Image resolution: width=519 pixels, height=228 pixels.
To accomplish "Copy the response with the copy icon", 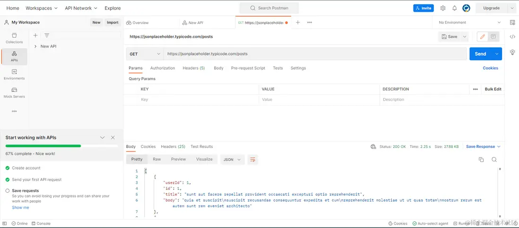I will [x=481, y=160].
